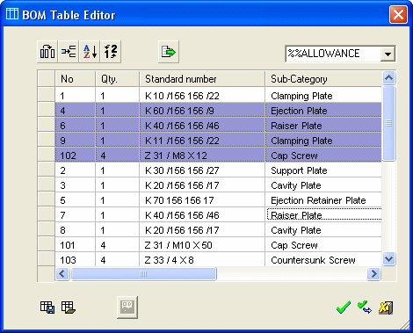Click 'Clamping Plate' cell in row 9
413x333 pixels.
pyautogui.click(x=323, y=141)
